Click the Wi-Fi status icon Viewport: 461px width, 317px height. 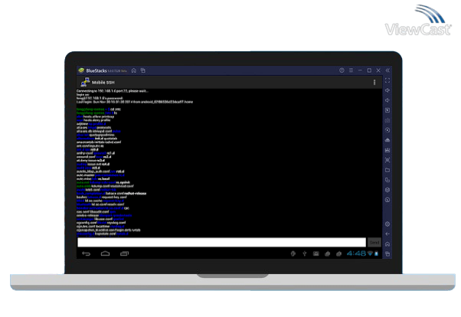point(370,253)
